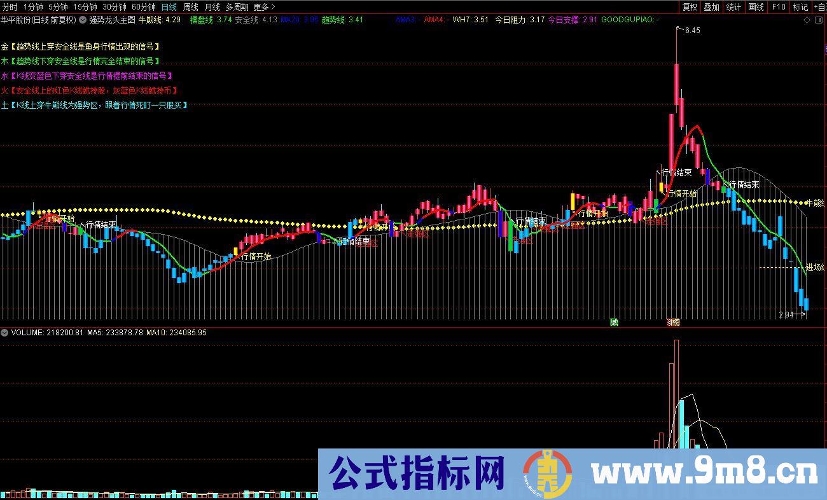This screenshot has height=500, width=827.
Task: Click the 火 rule description line
Action: [88, 90]
